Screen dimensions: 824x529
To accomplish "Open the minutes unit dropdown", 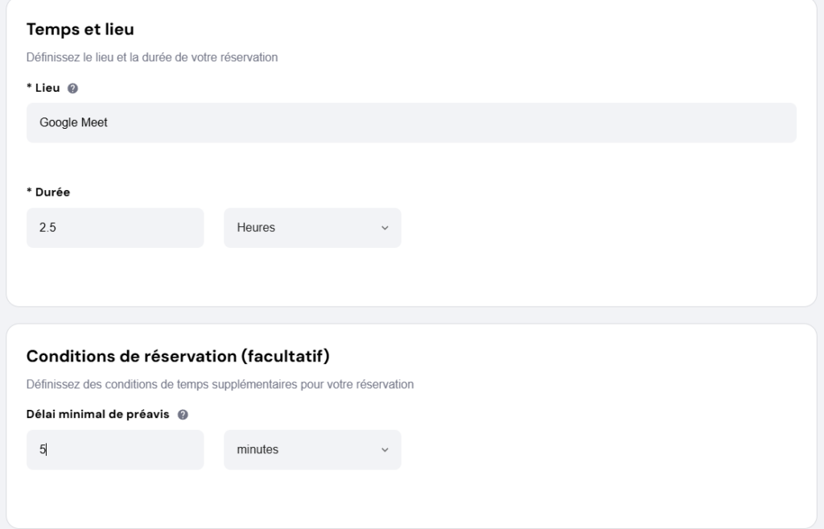I will click(x=312, y=449).
